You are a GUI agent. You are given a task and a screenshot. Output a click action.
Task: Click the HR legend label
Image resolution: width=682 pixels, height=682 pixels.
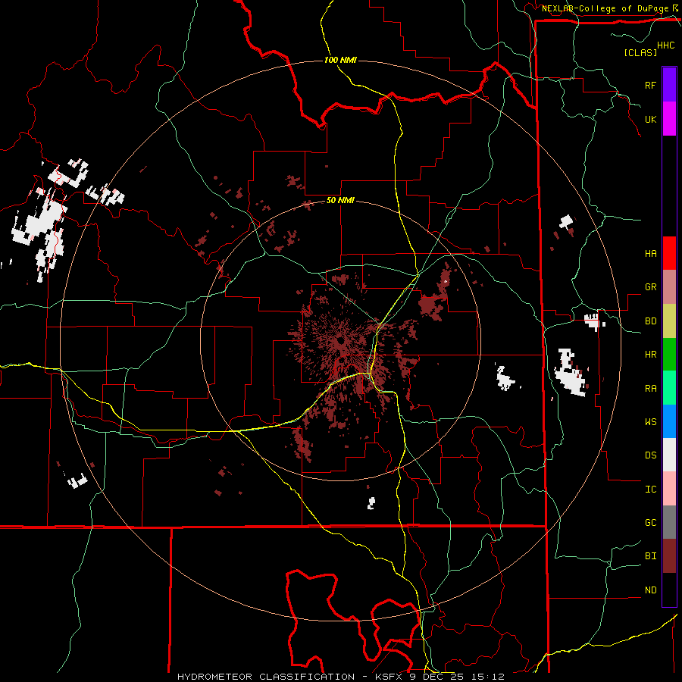(x=650, y=355)
